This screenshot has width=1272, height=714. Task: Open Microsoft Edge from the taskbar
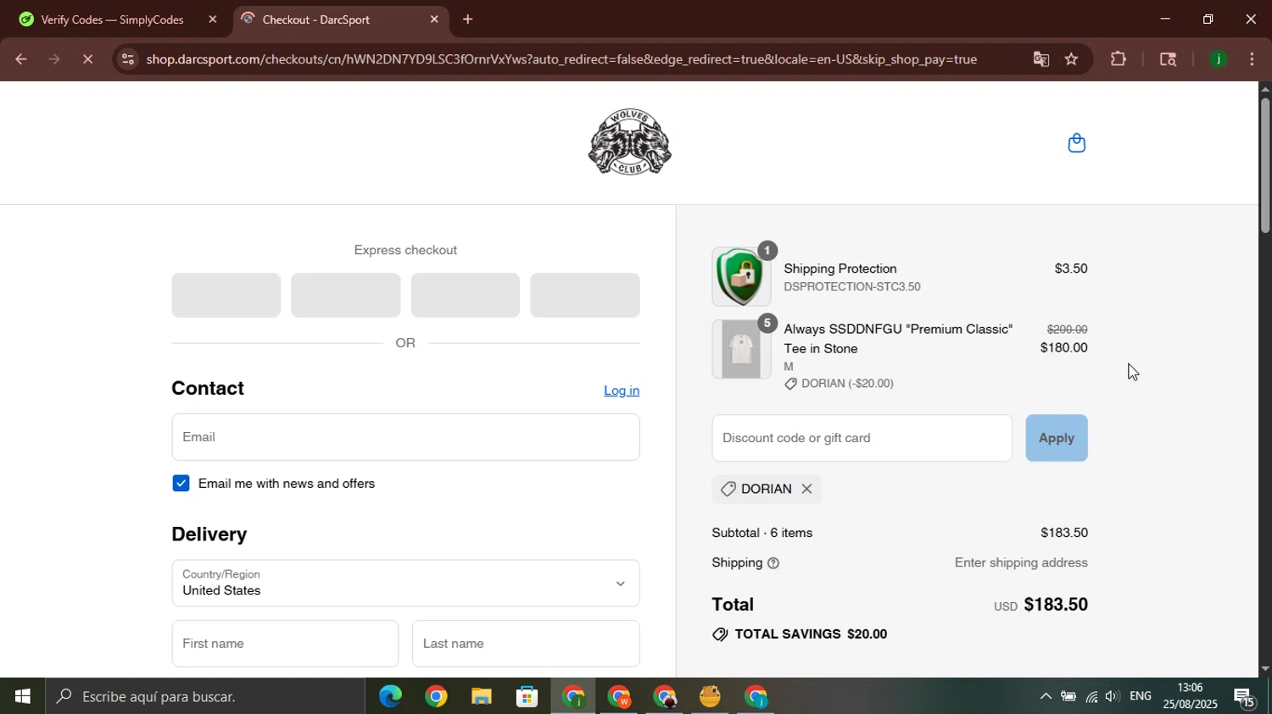coord(390,696)
